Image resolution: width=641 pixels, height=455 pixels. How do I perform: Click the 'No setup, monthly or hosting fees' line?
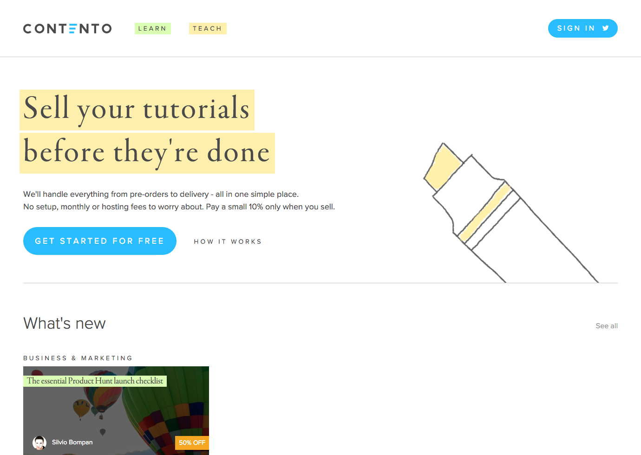[179, 207]
